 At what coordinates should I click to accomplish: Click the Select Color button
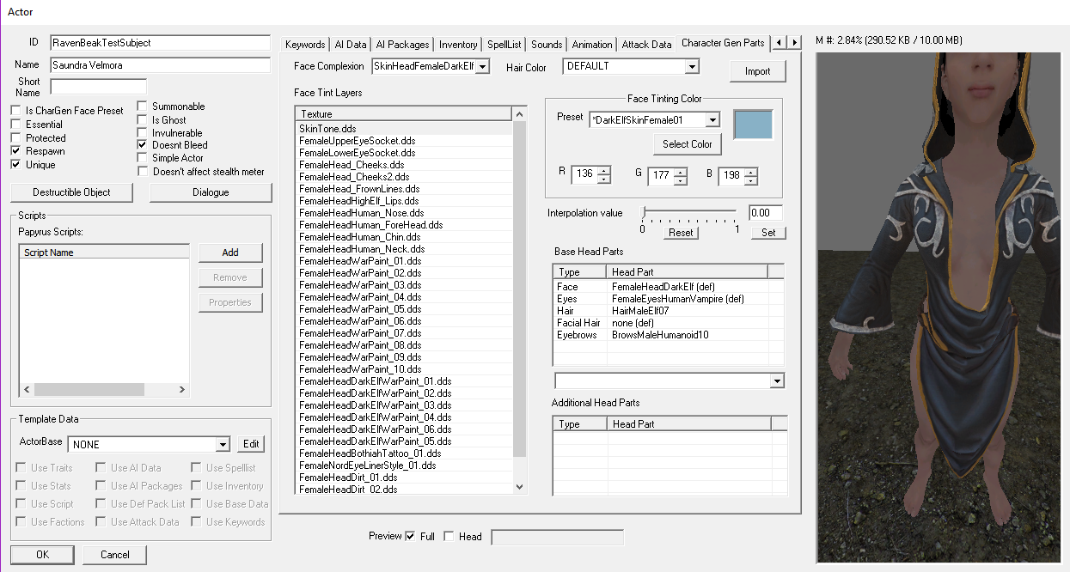[x=688, y=144]
